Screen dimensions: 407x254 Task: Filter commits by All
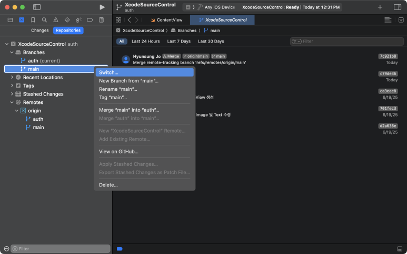coord(122,41)
